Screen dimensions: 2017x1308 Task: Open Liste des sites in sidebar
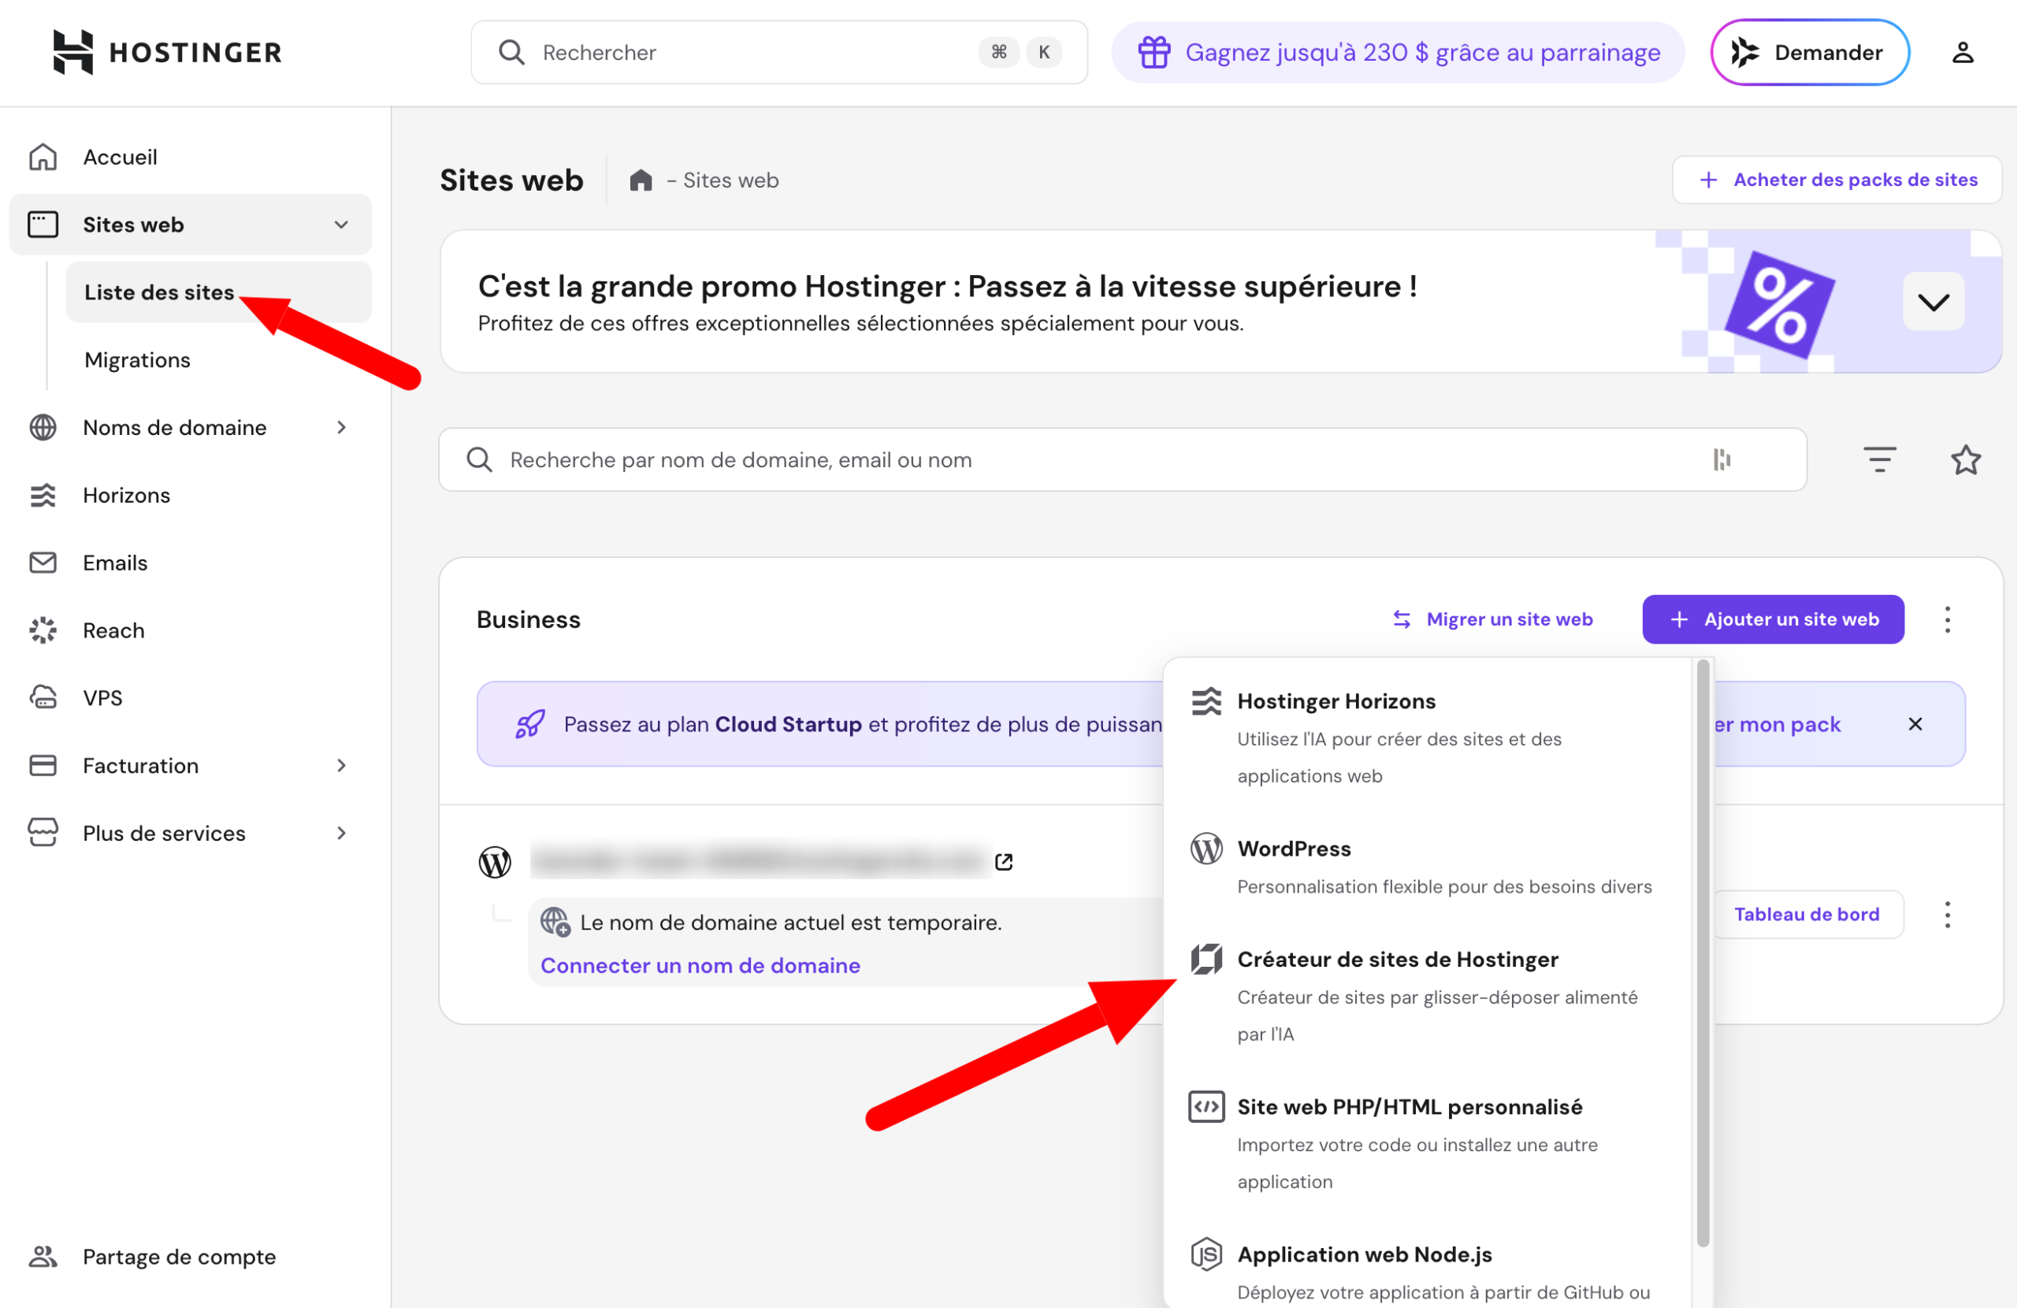point(219,292)
